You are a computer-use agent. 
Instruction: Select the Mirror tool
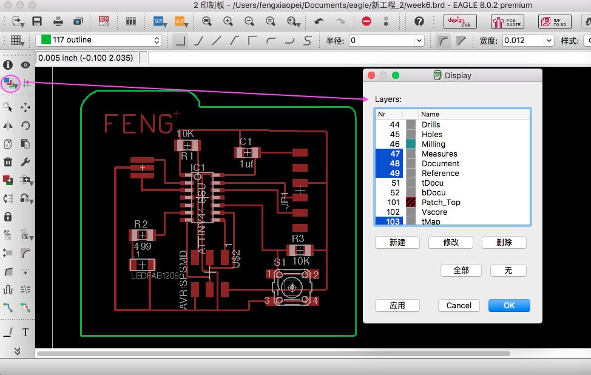(8, 126)
